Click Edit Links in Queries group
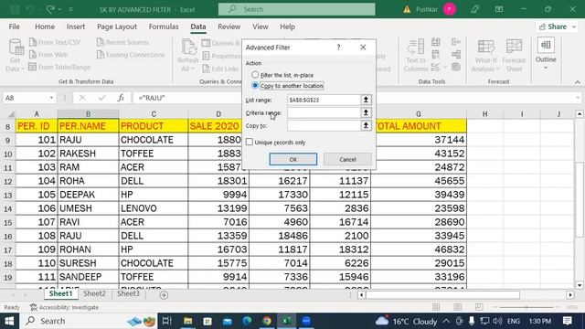The height and width of the screenshot is (329, 585). (x=220, y=69)
